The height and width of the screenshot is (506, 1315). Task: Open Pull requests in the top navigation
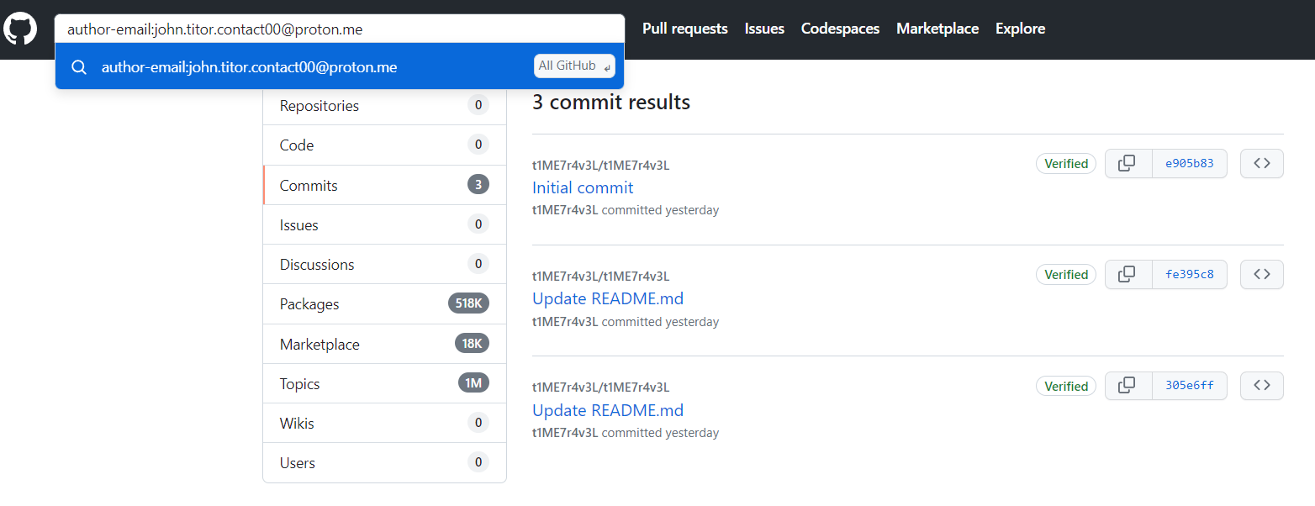(685, 29)
